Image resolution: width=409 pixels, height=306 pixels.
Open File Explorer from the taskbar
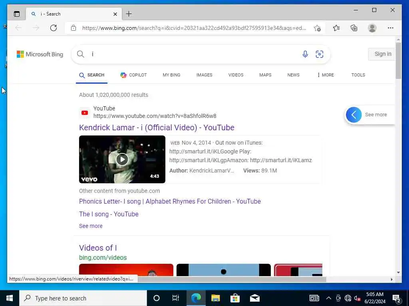(x=215, y=298)
